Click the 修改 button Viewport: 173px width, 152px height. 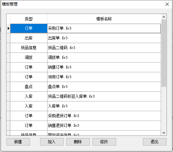click(x=104, y=142)
